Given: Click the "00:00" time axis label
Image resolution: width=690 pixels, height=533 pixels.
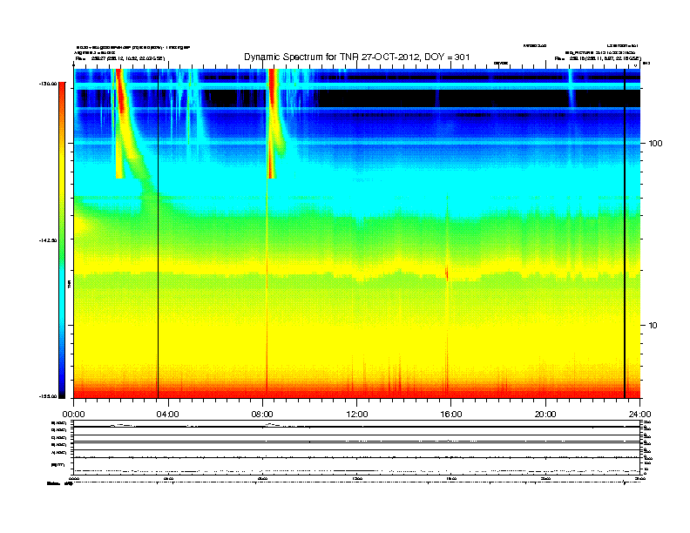Looking at the screenshot, I should [x=73, y=415].
